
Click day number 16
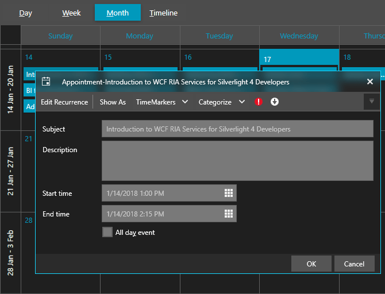(188, 57)
